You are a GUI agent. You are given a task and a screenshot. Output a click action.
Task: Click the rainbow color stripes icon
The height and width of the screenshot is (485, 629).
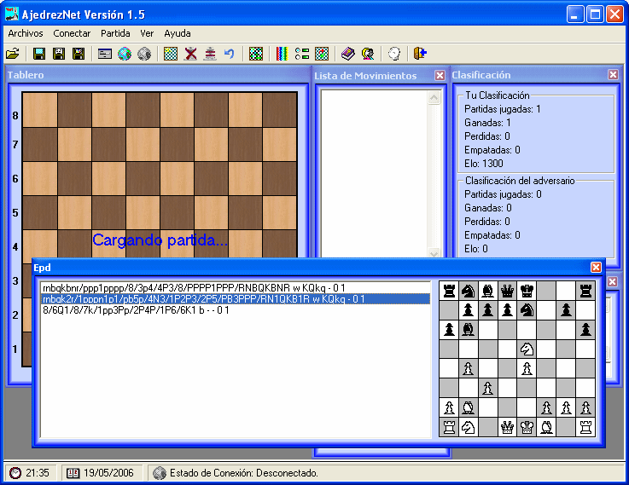coord(282,54)
